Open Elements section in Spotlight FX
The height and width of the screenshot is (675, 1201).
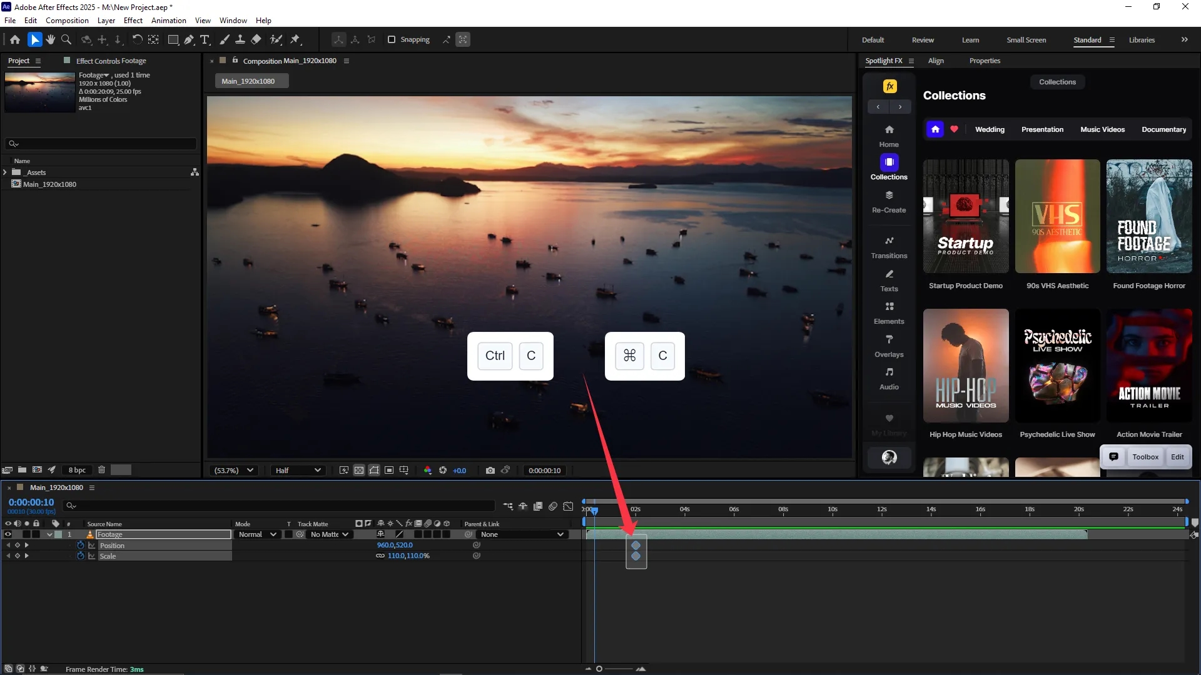[889, 312]
